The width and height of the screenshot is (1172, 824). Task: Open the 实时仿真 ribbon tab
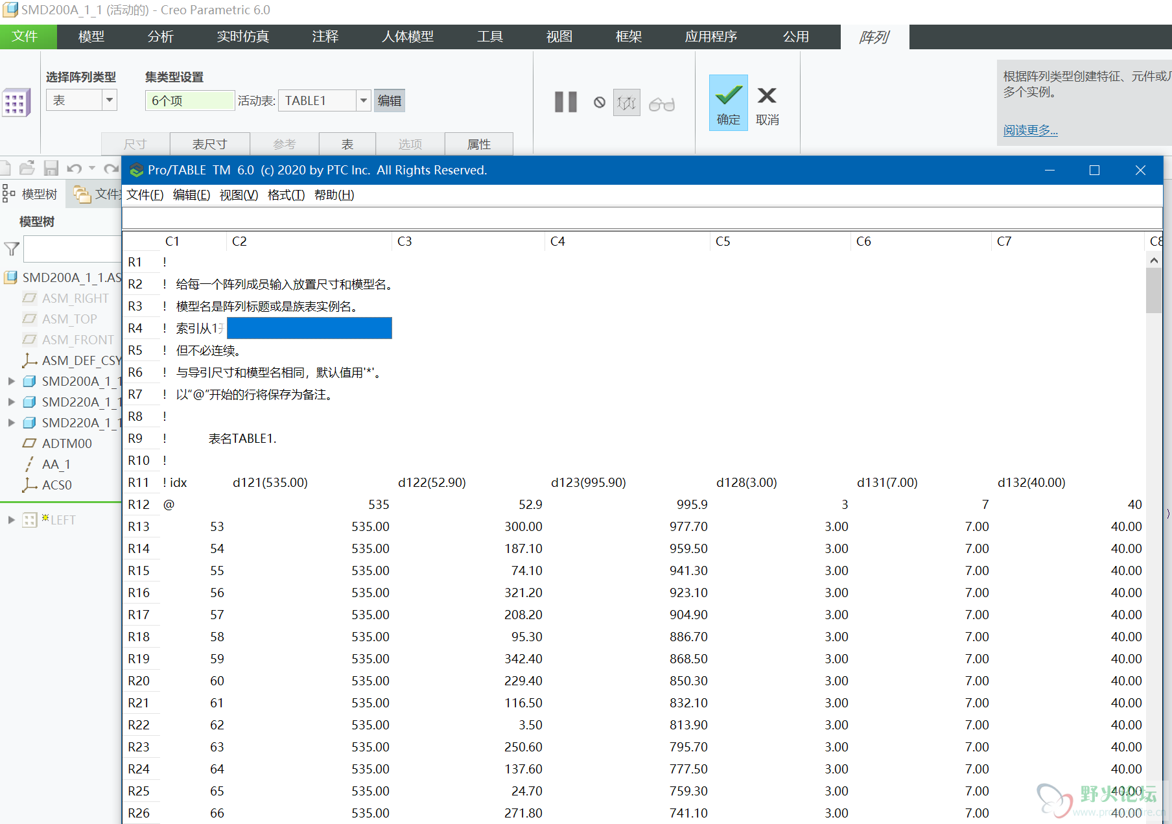tap(242, 37)
